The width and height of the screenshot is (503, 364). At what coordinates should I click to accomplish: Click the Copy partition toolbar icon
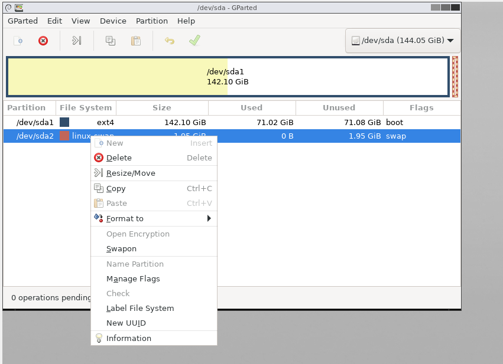coord(109,41)
